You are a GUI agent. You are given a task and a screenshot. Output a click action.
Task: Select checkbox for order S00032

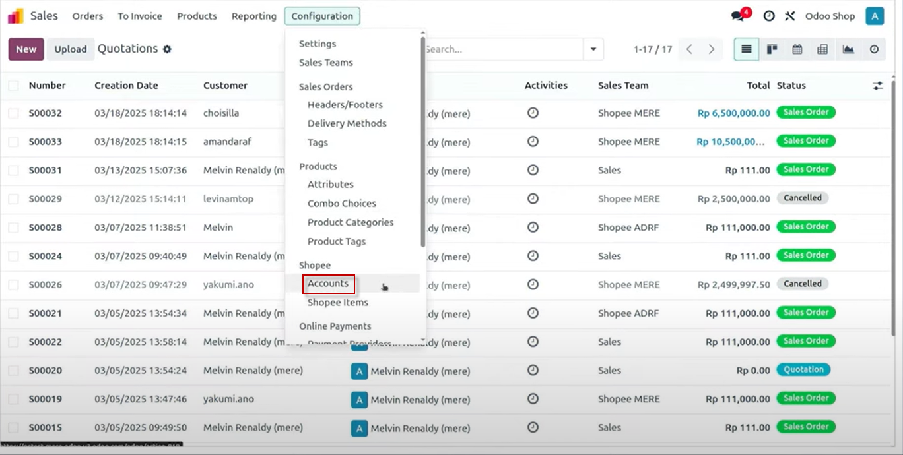(x=13, y=113)
